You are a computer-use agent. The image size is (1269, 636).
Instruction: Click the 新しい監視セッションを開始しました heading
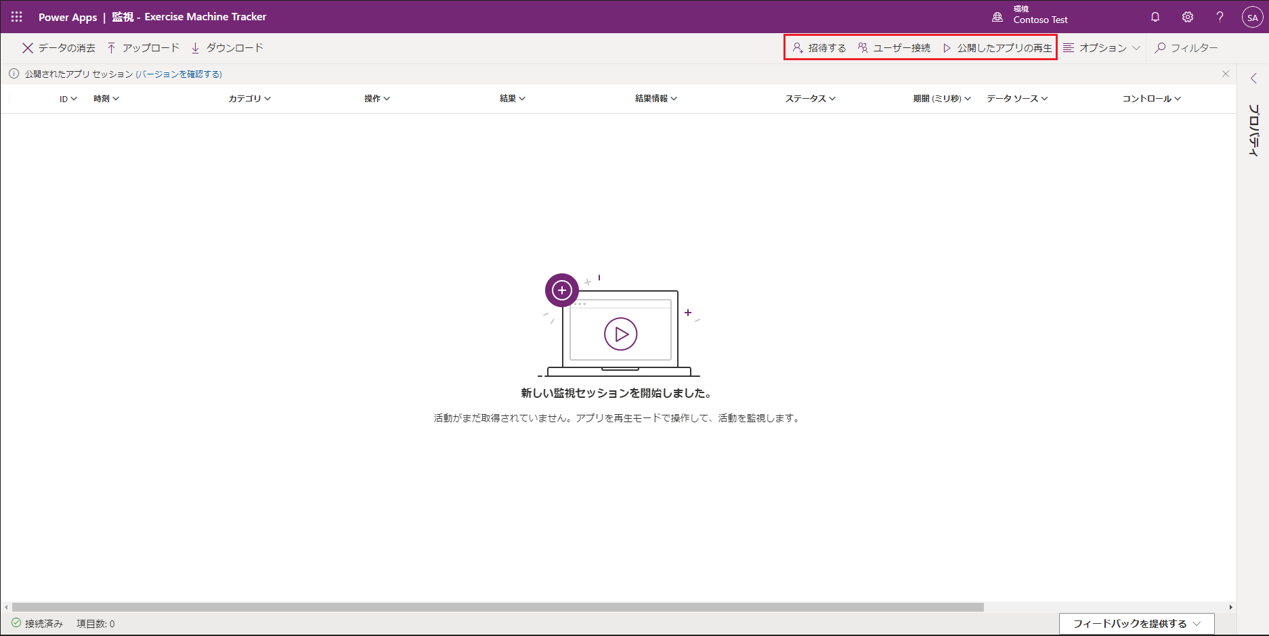pyautogui.click(x=616, y=393)
